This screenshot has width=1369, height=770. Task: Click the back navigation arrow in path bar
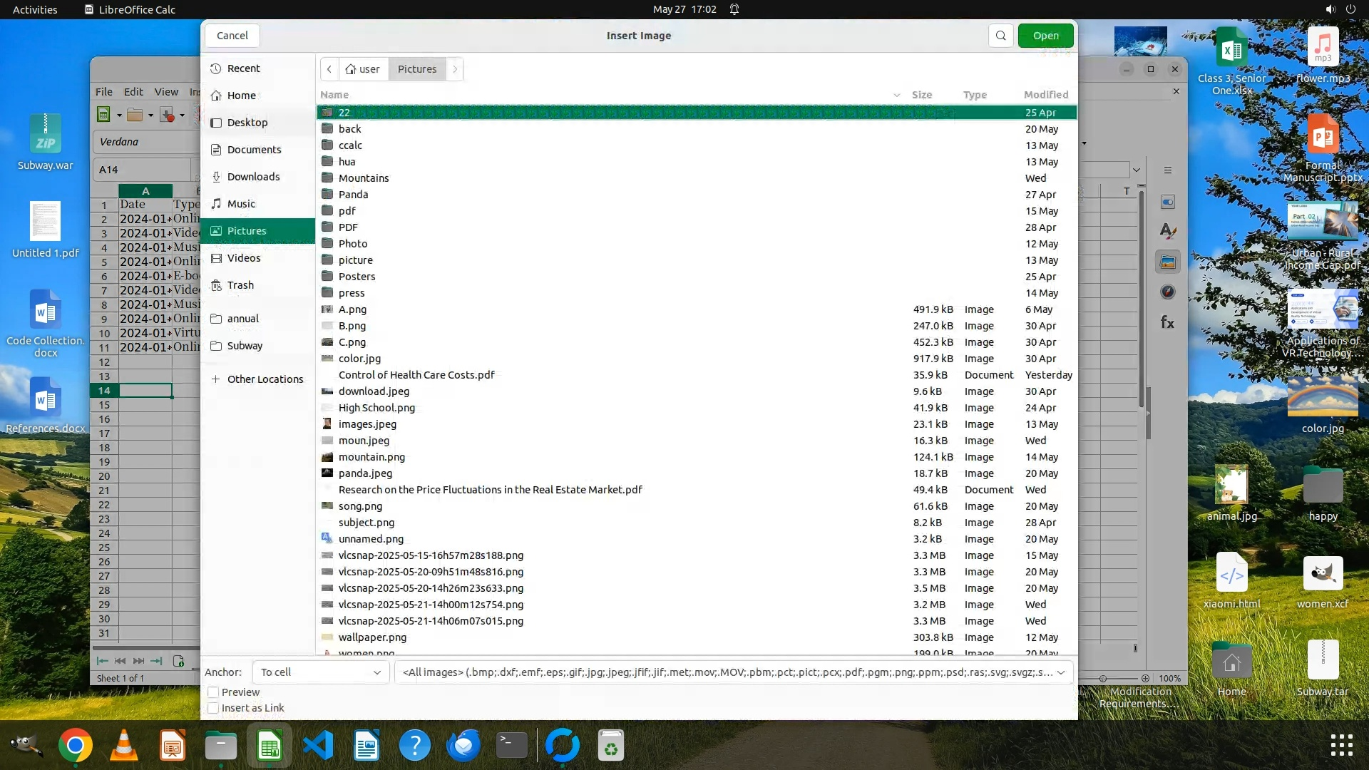pyautogui.click(x=329, y=69)
